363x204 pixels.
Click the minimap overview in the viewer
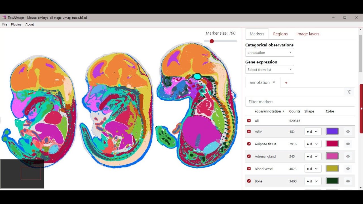click(x=22, y=174)
